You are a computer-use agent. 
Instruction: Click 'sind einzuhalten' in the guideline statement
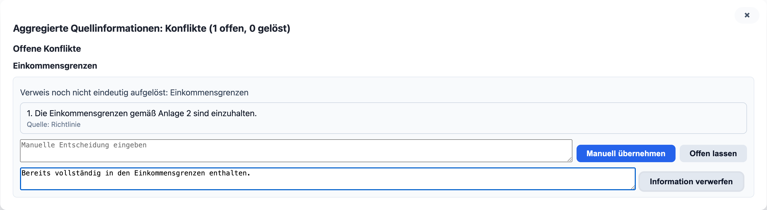click(225, 113)
